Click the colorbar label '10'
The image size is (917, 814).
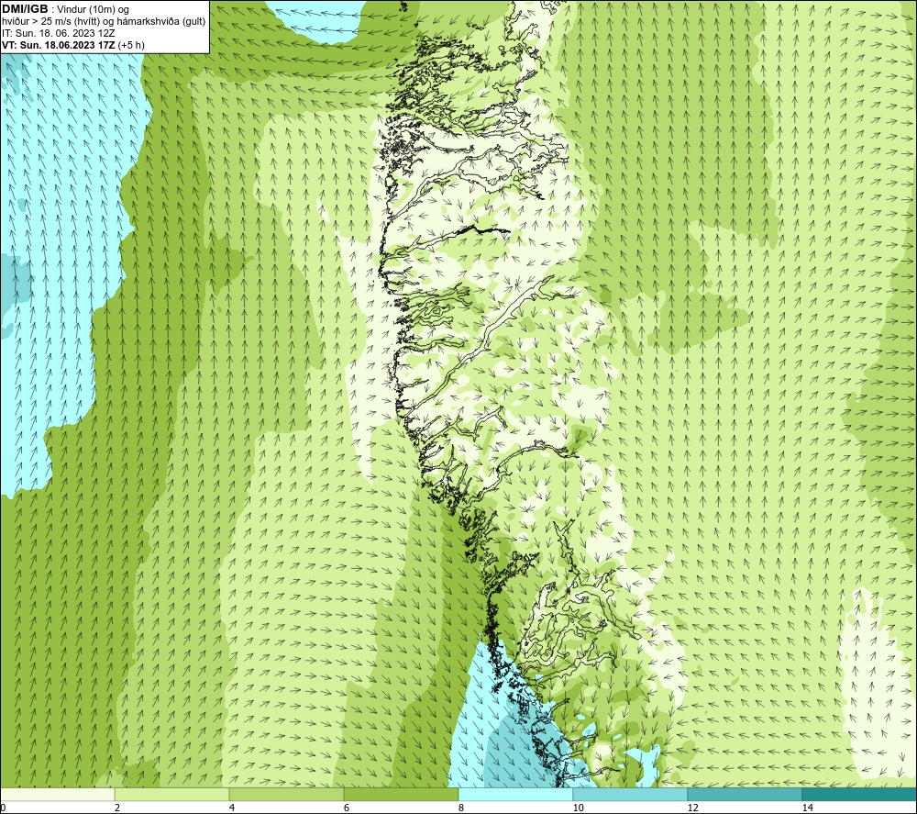coord(579,808)
